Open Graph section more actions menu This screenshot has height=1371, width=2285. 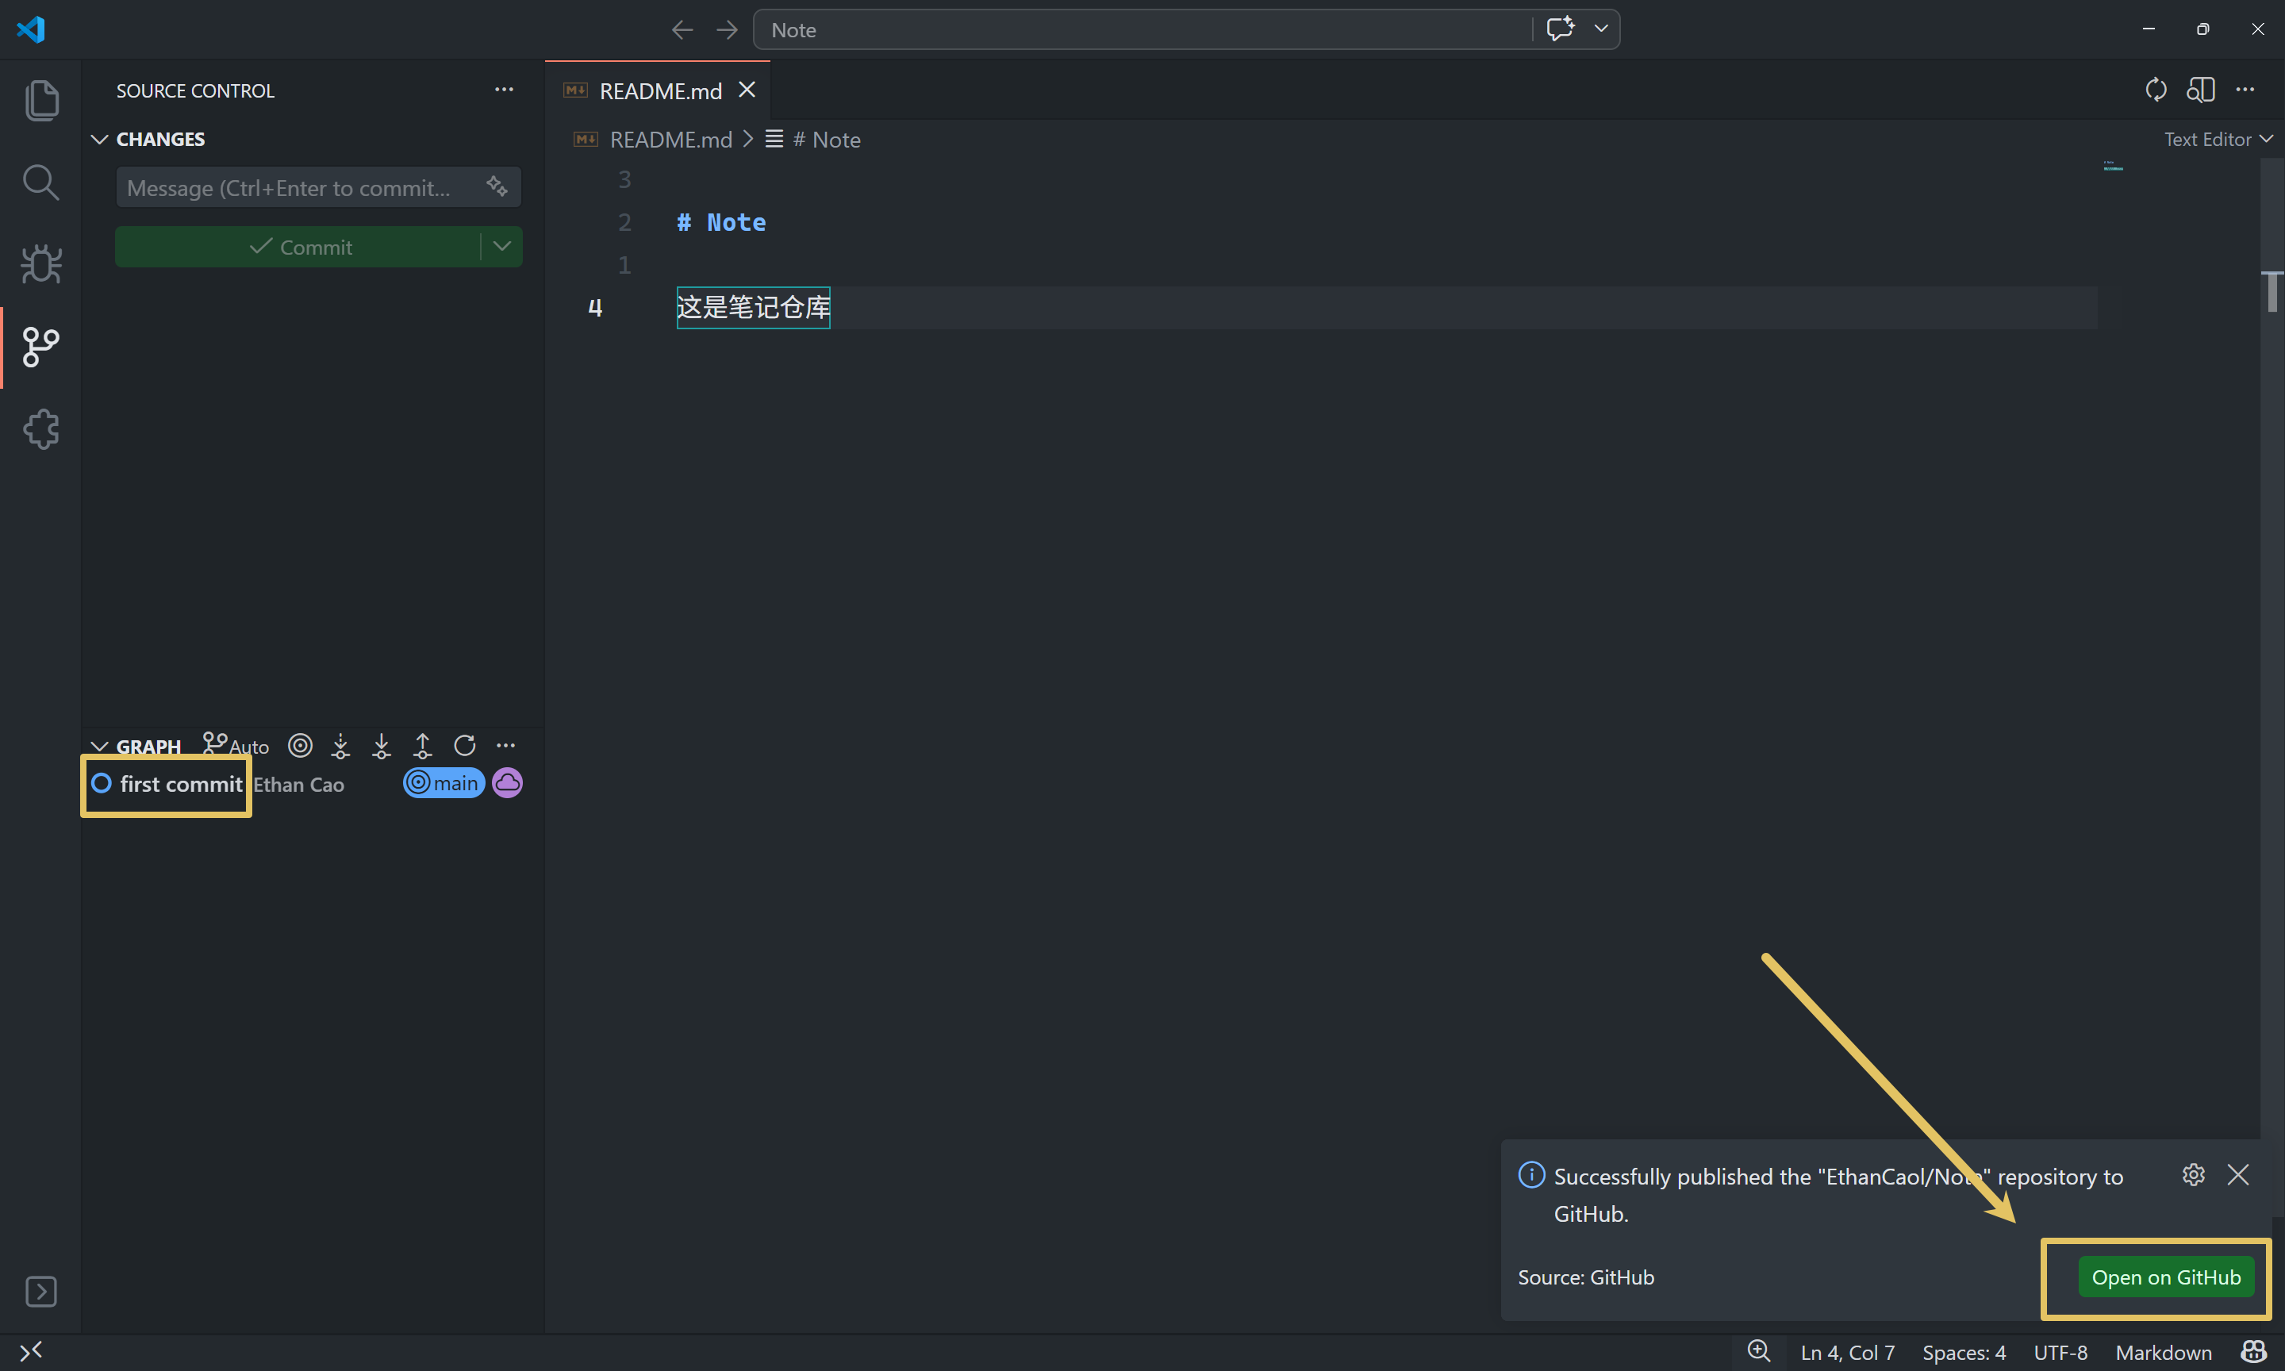coord(506,746)
